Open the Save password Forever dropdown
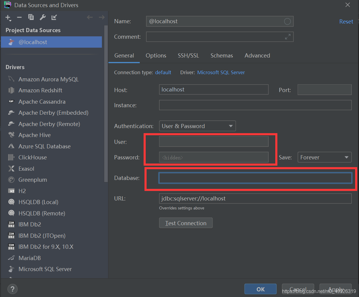359x297 pixels. (x=324, y=157)
